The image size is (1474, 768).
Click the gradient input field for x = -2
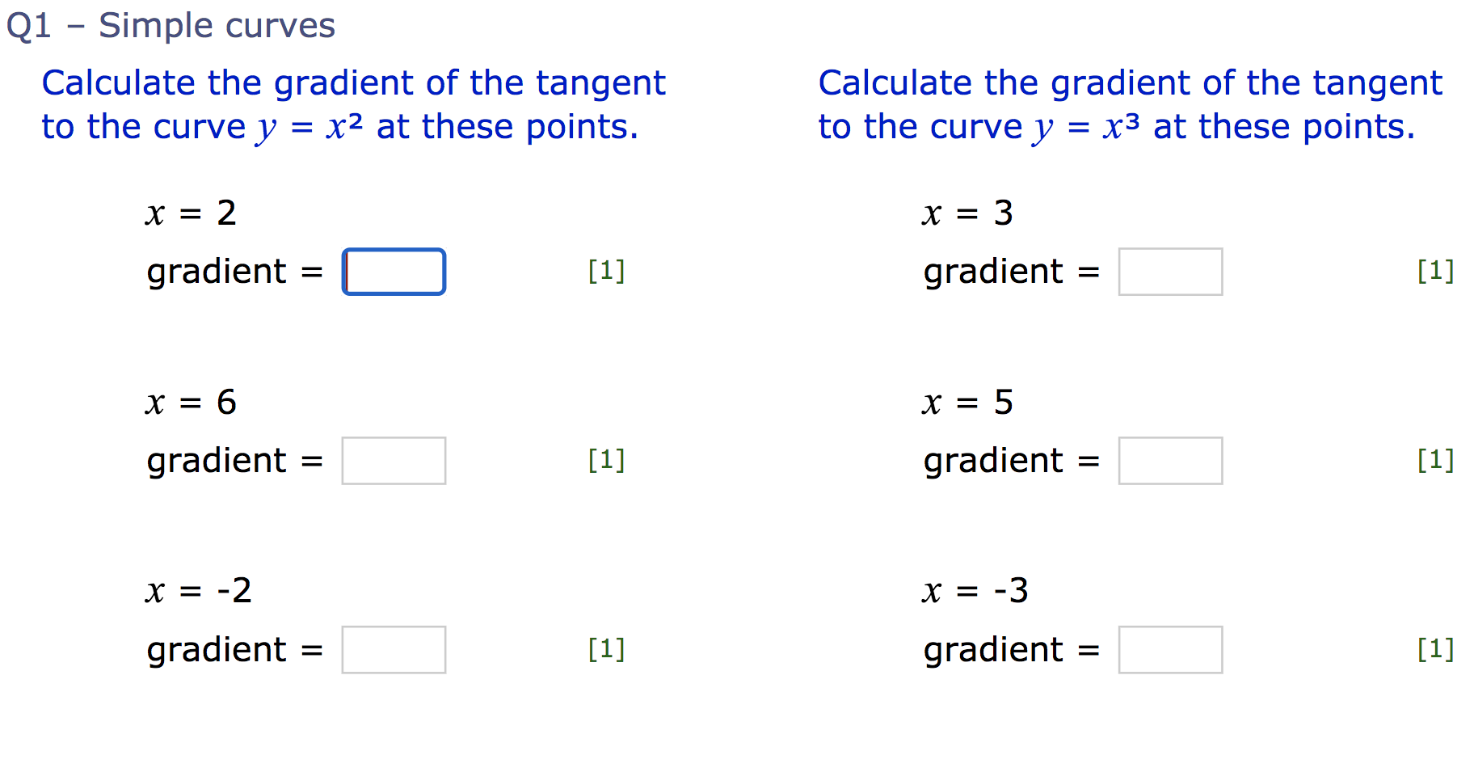pyautogui.click(x=394, y=649)
